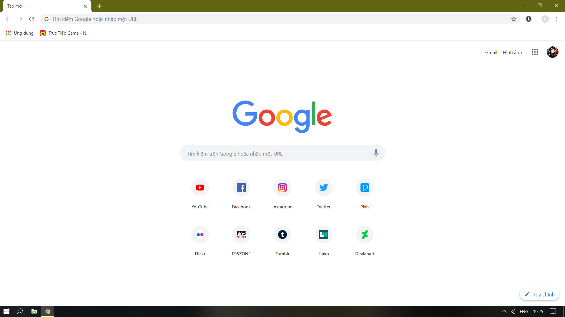Click the F95ZONE shortcut icon
565x317 pixels.
coord(241,234)
